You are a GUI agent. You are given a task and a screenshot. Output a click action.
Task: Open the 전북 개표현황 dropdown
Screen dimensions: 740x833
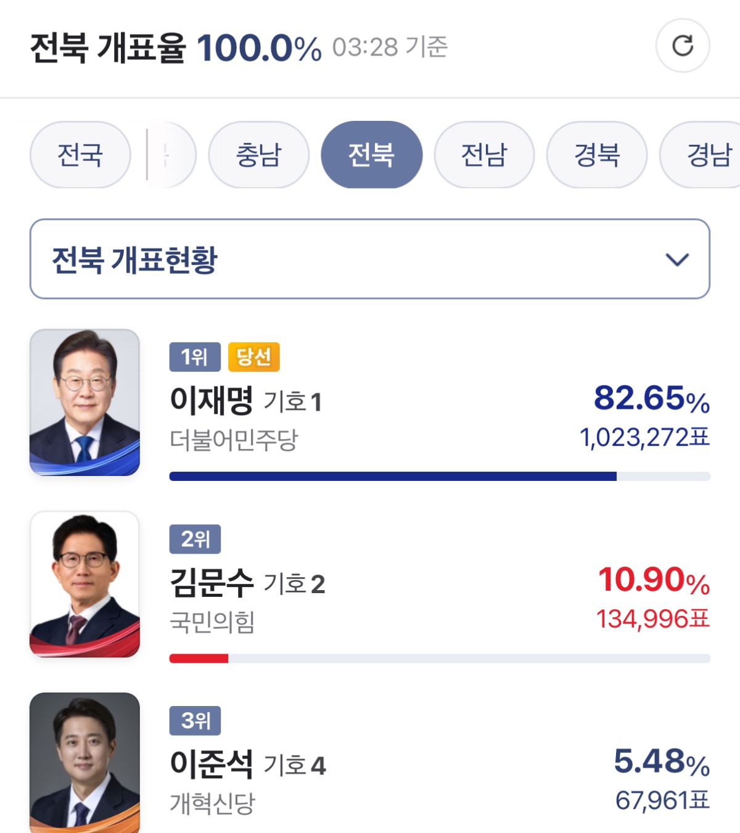pyautogui.click(x=370, y=259)
